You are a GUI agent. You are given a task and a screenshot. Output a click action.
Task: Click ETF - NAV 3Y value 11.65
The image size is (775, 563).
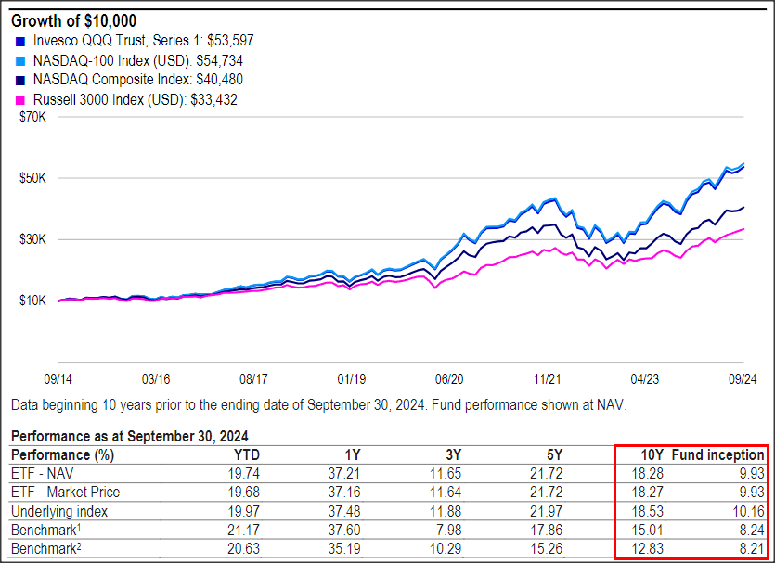pyautogui.click(x=446, y=474)
